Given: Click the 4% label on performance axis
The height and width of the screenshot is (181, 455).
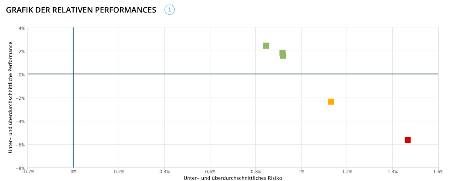Looking at the screenshot, I should (x=22, y=28).
